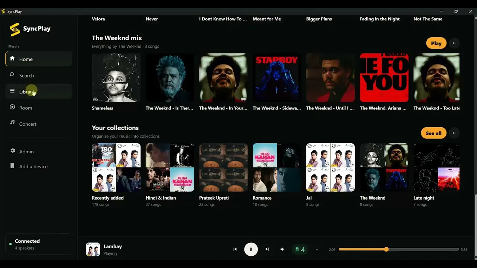Click the Meant for Me song title
Viewport: 477px width, 268px height.
click(267, 19)
